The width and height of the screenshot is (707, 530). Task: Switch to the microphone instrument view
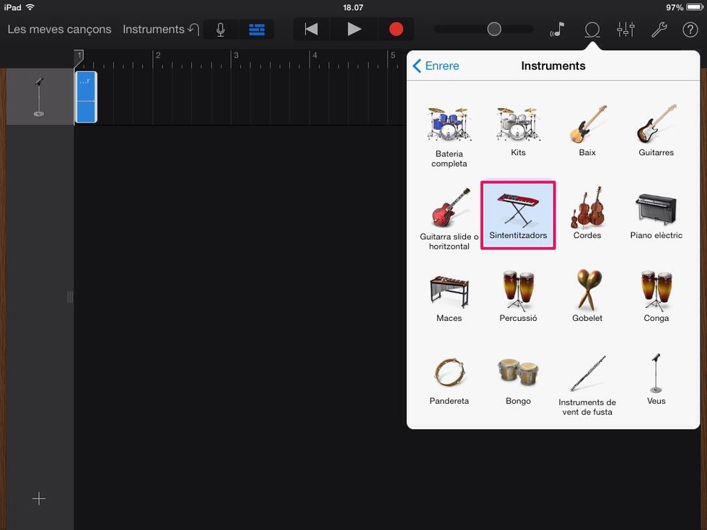[x=221, y=30]
